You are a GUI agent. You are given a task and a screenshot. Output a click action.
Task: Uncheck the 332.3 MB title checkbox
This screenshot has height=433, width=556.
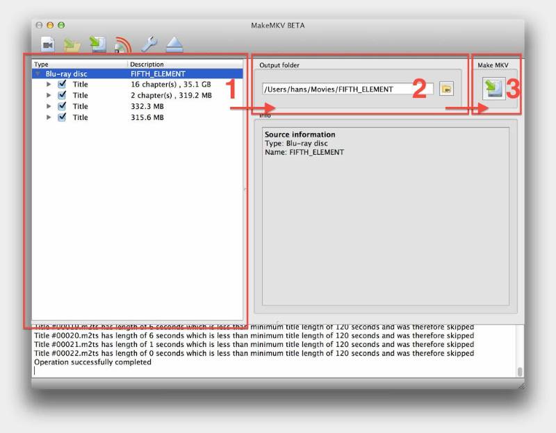pos(62,106)
